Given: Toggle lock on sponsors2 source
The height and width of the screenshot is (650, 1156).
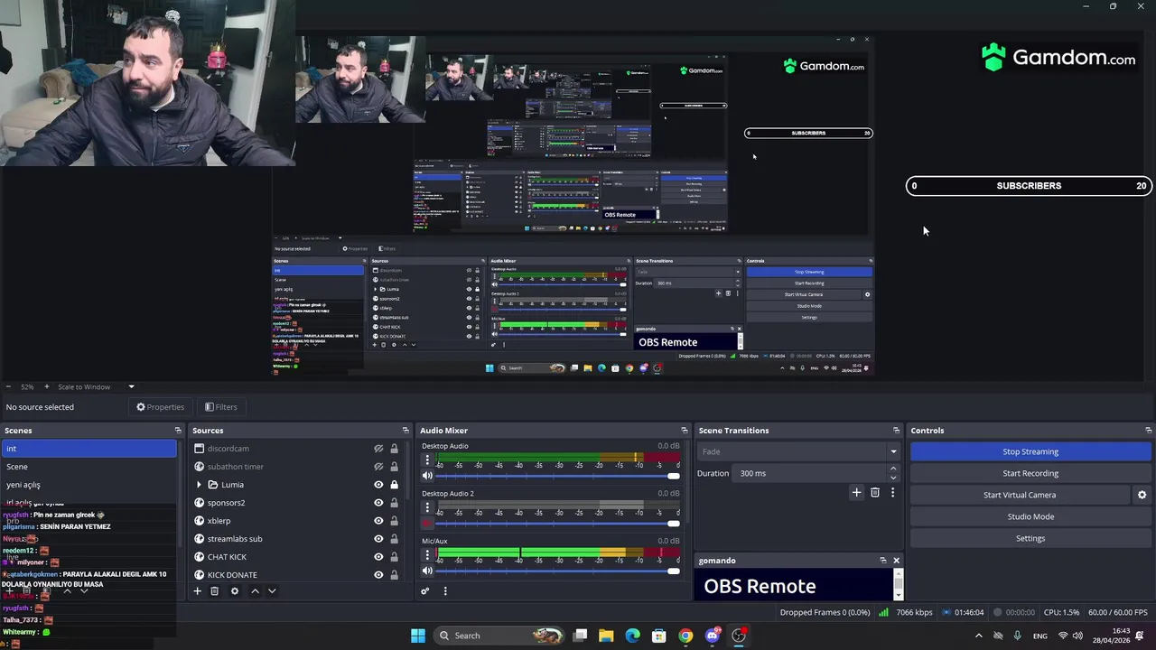Looking at the screenshot, I should coord(394,503).
